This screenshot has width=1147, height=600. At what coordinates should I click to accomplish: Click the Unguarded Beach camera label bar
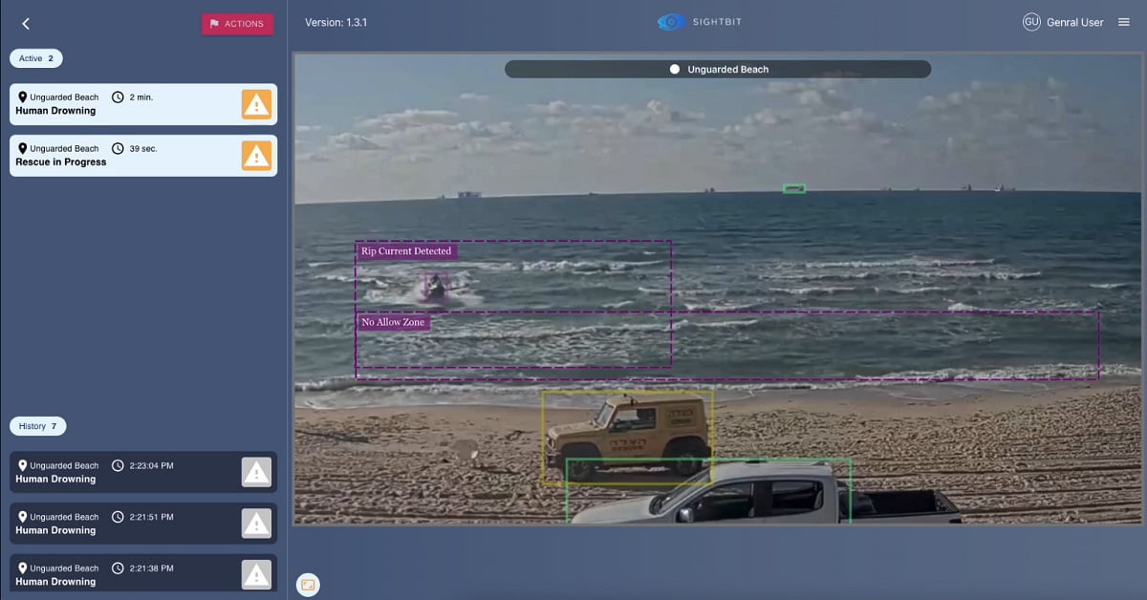(717, 69)
